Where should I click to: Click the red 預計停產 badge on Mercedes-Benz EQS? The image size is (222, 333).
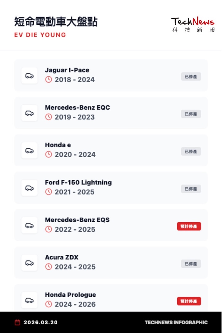pos(189,226)
